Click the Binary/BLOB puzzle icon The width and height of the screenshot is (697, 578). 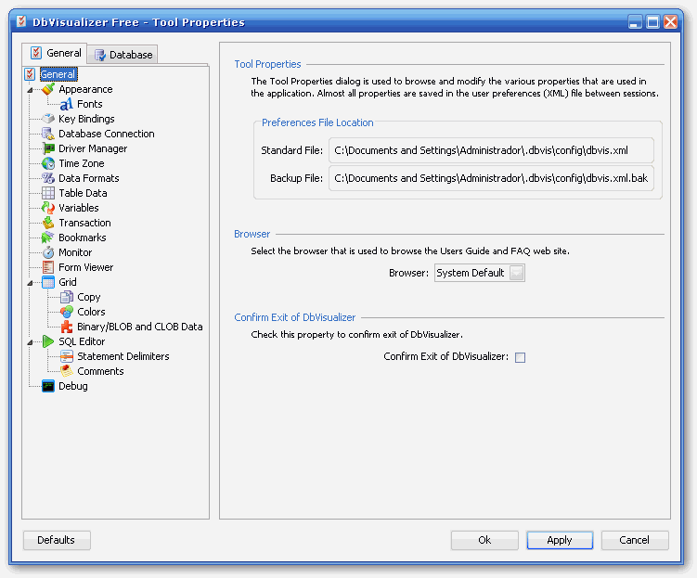[66, 327]
